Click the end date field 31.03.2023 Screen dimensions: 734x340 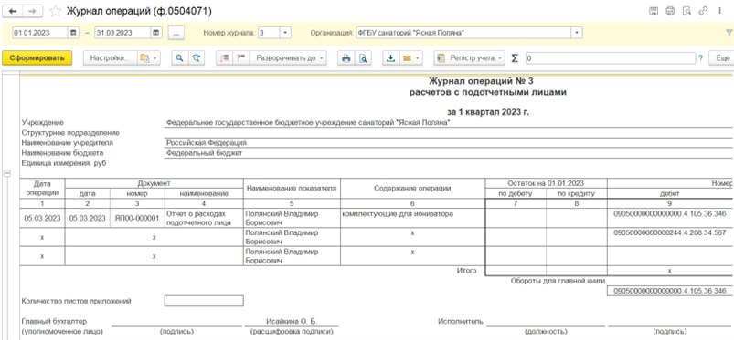[122, 33]
